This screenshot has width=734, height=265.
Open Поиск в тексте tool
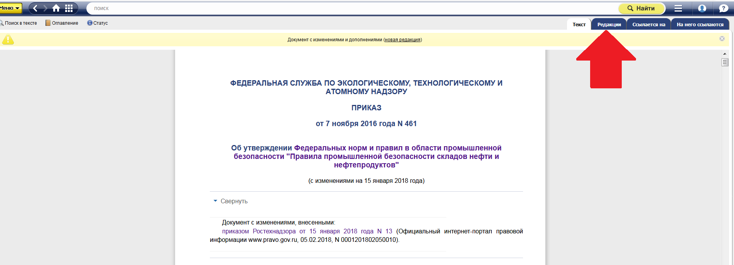[19, 23]
